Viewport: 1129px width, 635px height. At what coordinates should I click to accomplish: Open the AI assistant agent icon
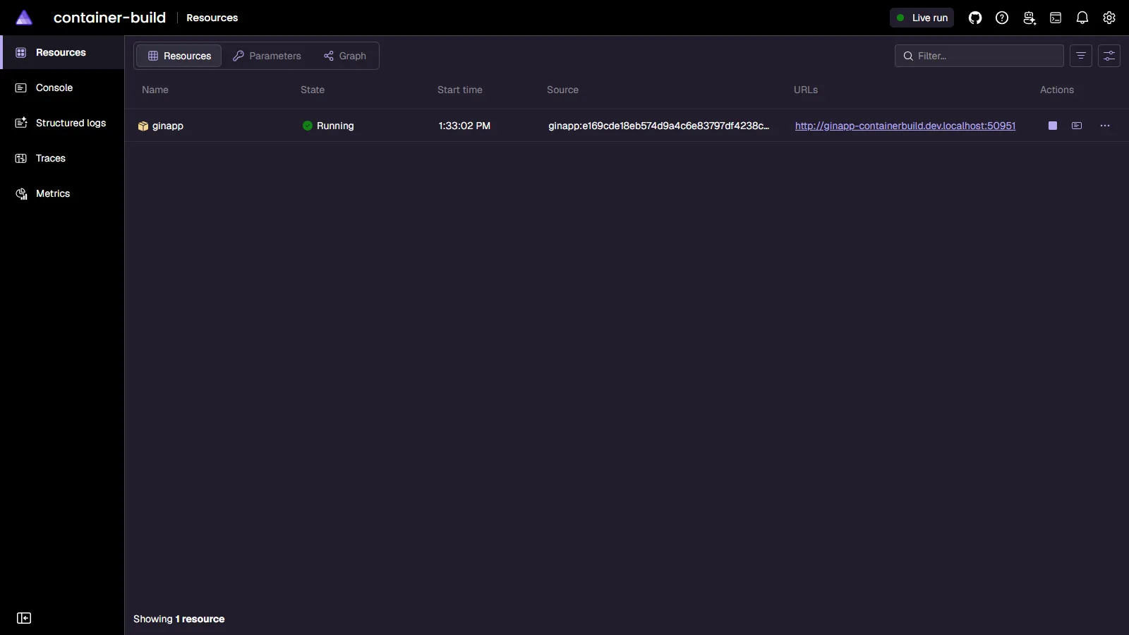[1029, 18]
